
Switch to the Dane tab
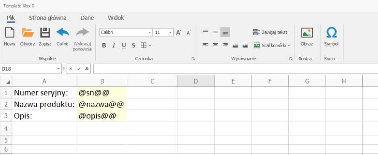[x=87, y=18]
